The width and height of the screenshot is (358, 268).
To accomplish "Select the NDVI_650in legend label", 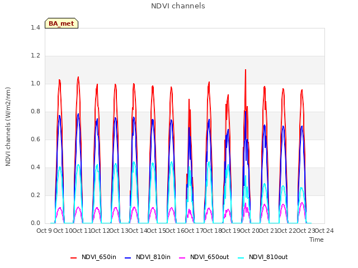I will [99, 257].
